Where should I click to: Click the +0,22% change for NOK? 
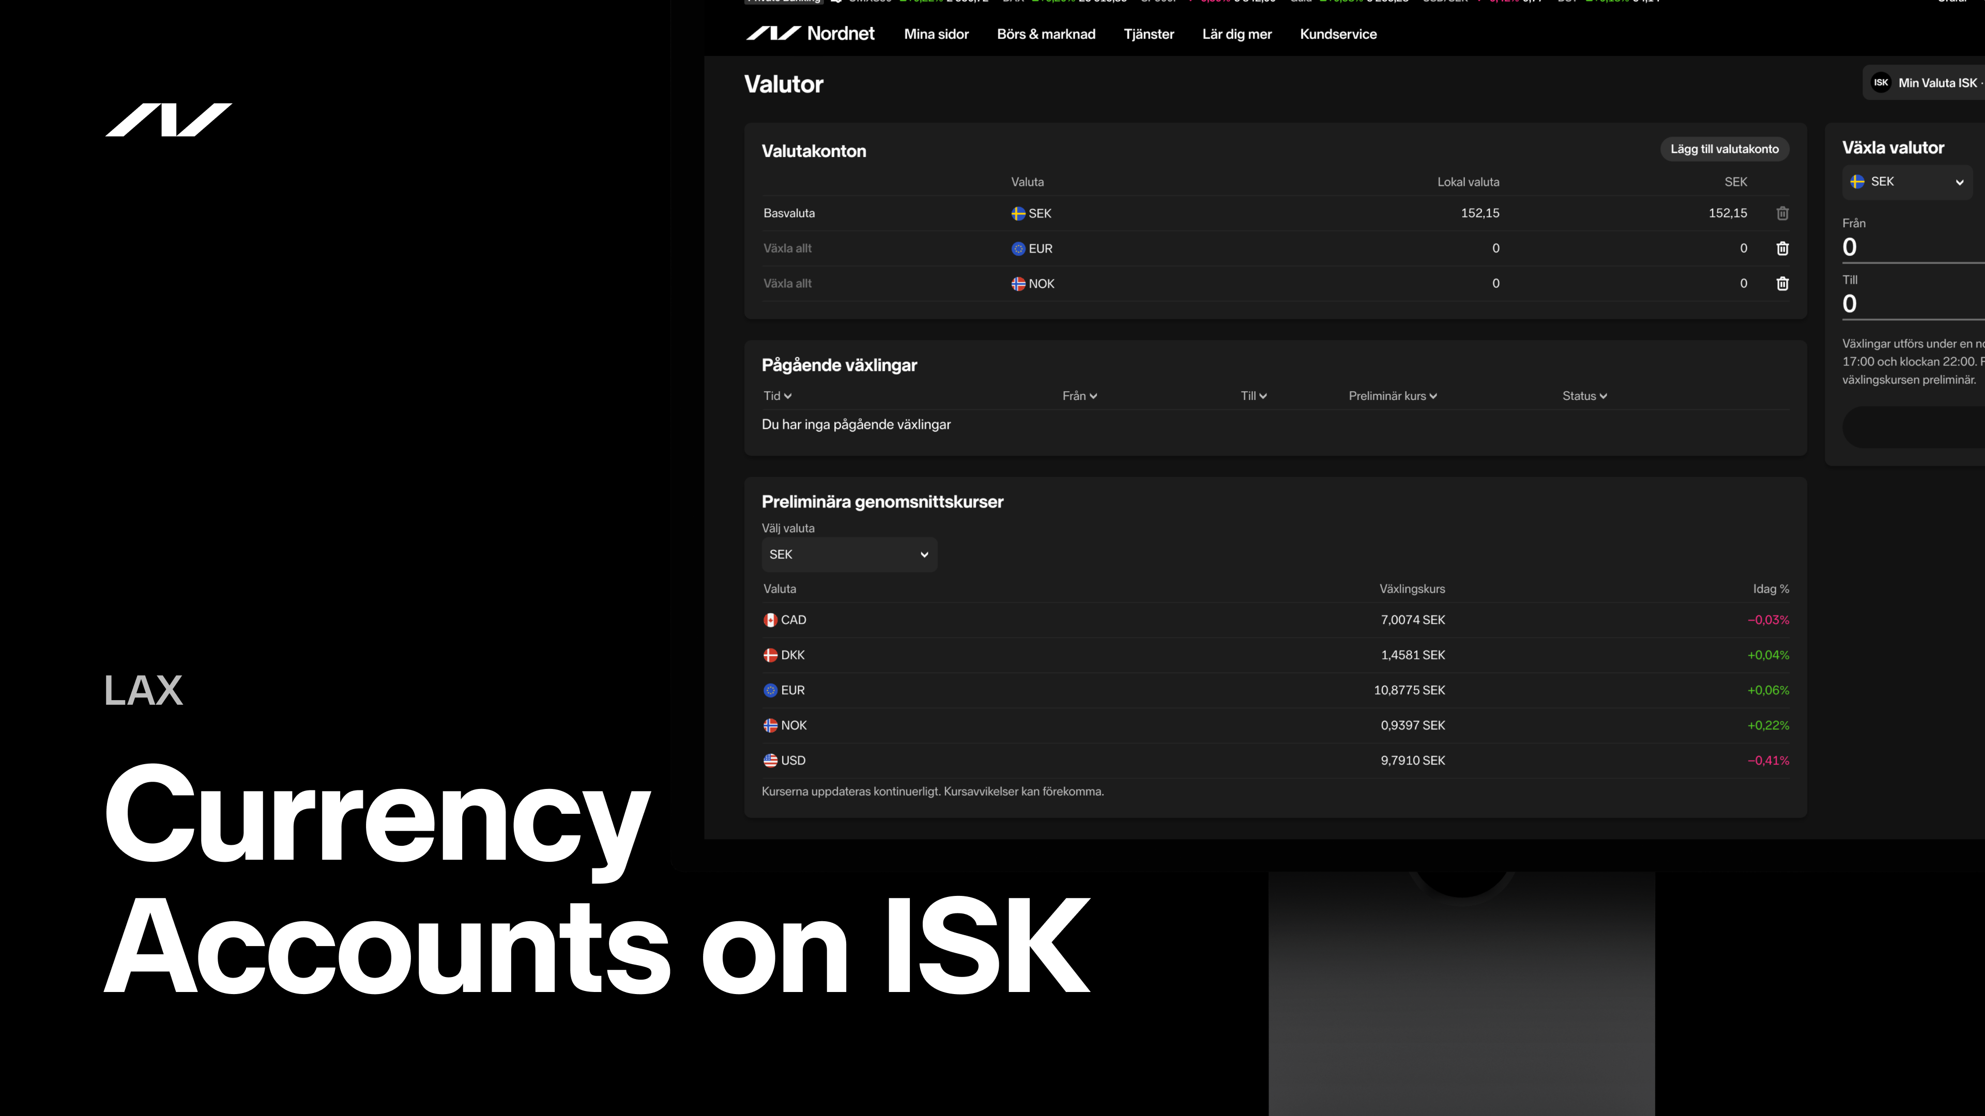point(1768,725)
